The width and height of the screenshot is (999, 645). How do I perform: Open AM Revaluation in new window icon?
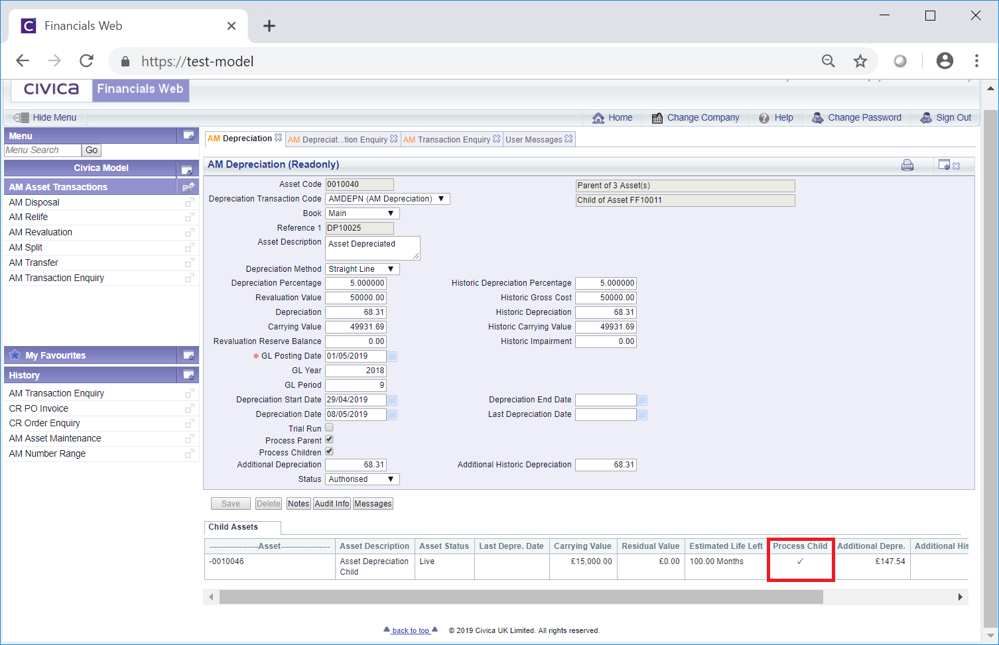(189, 233)
